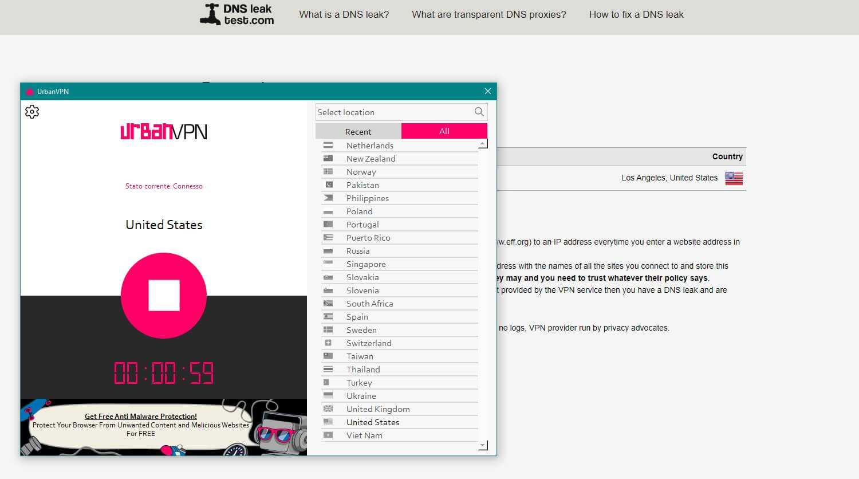Click the Country column header
The height and width of the screenshot is (479, 859).
pyautogui.click(x=727, y=156)
